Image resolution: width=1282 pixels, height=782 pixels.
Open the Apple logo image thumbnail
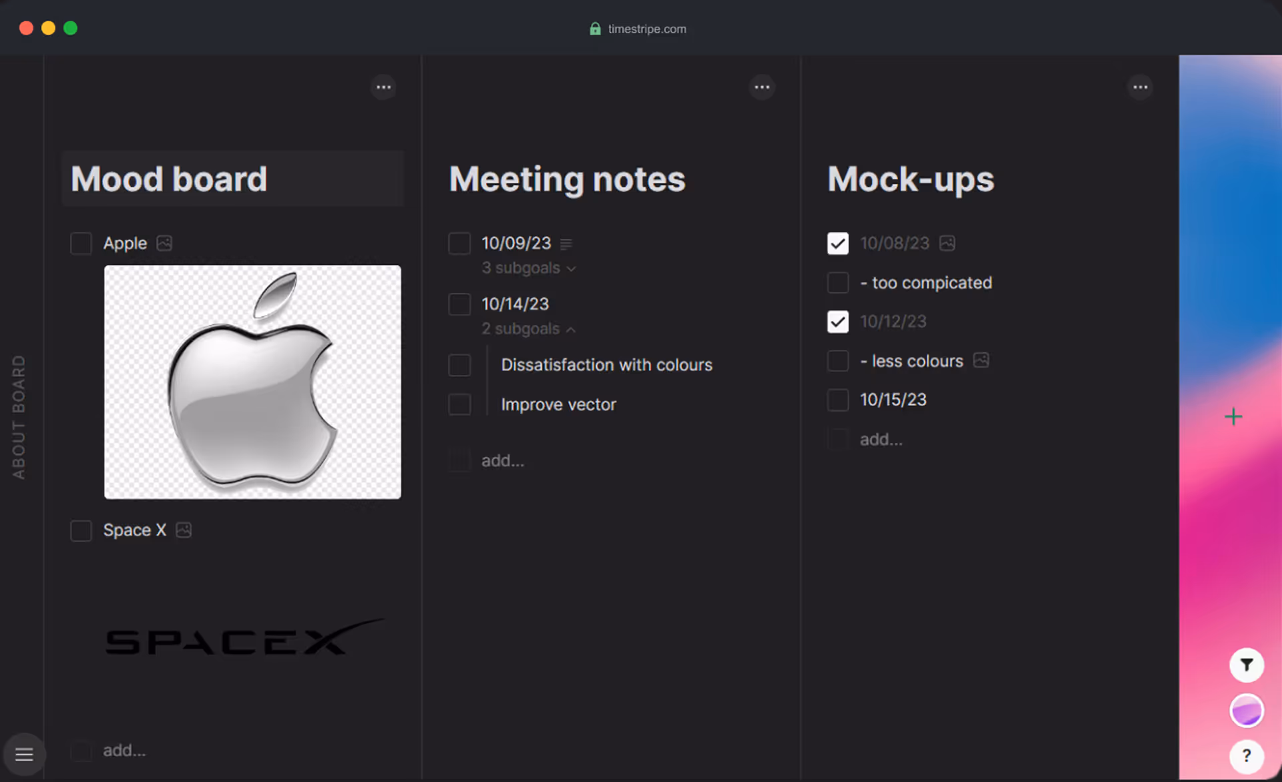(252, 382)
